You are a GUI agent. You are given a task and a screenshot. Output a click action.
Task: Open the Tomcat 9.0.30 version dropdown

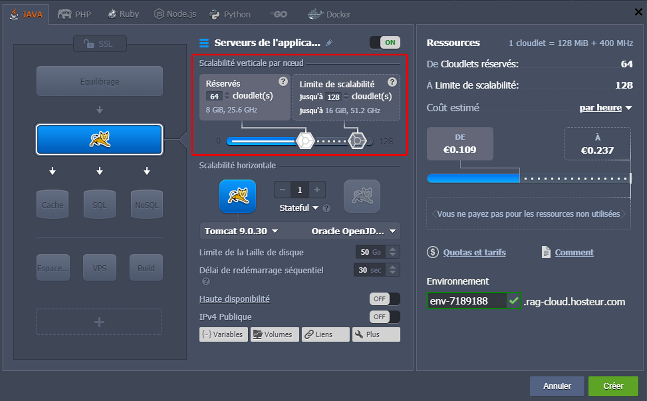(241, 231)
